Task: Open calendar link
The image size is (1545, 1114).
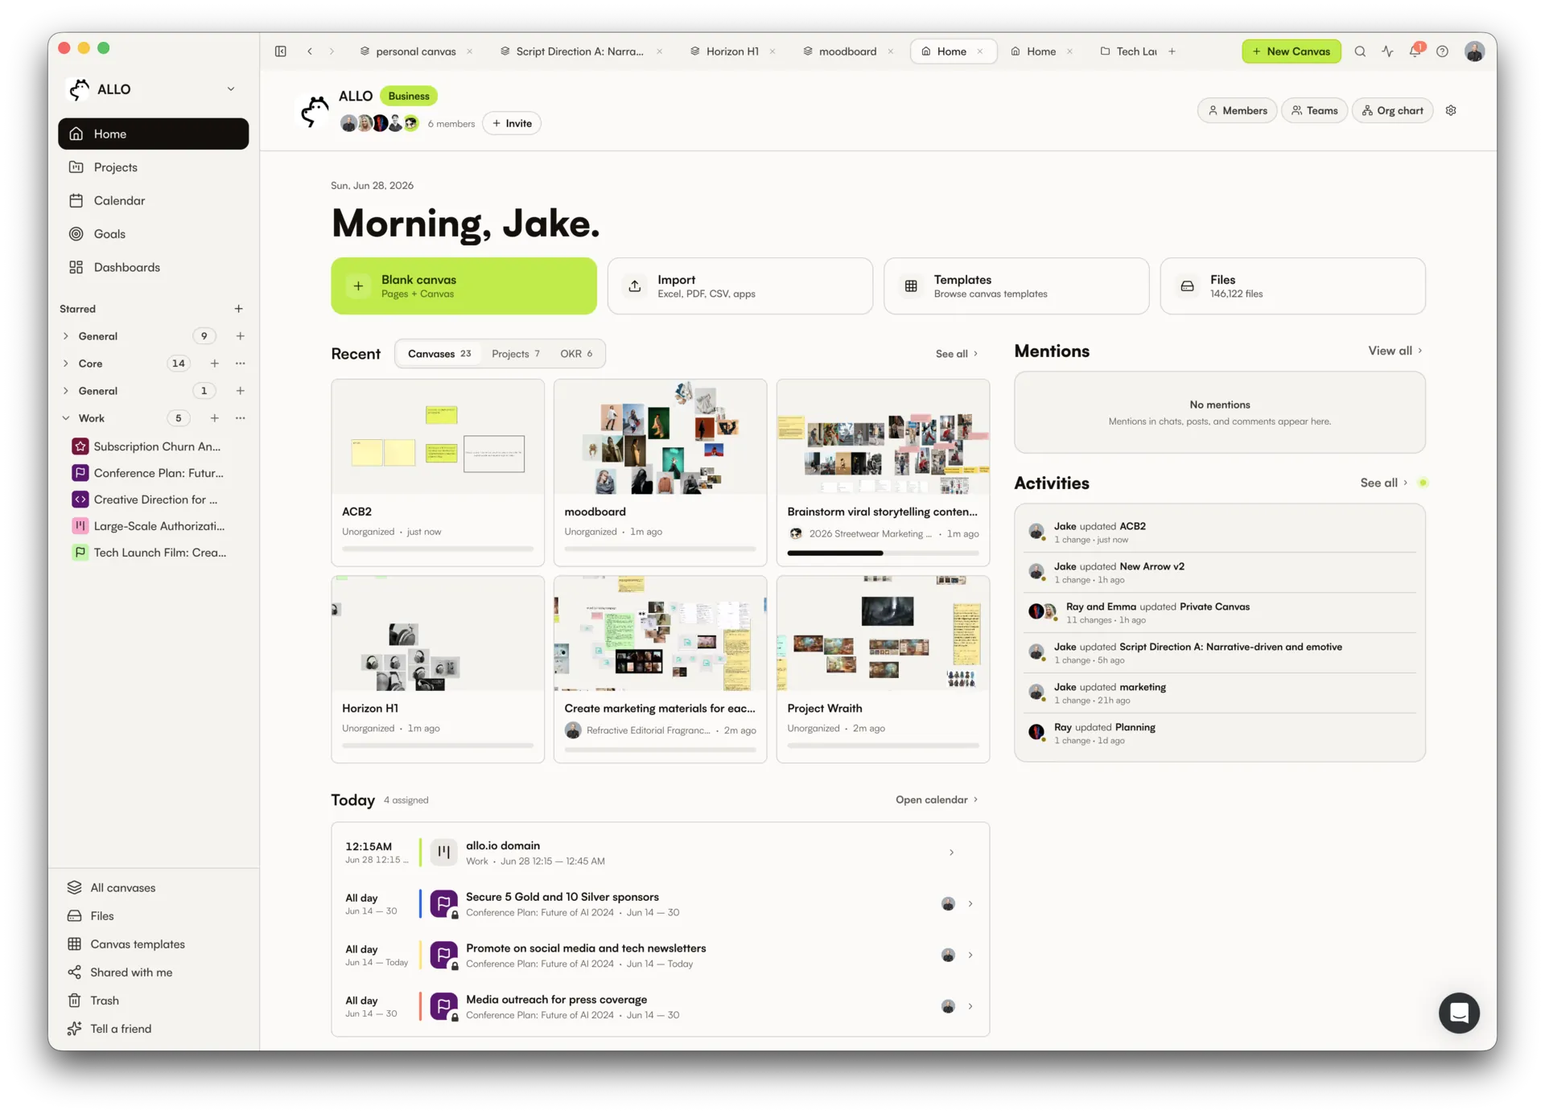Action: (937, 800)
